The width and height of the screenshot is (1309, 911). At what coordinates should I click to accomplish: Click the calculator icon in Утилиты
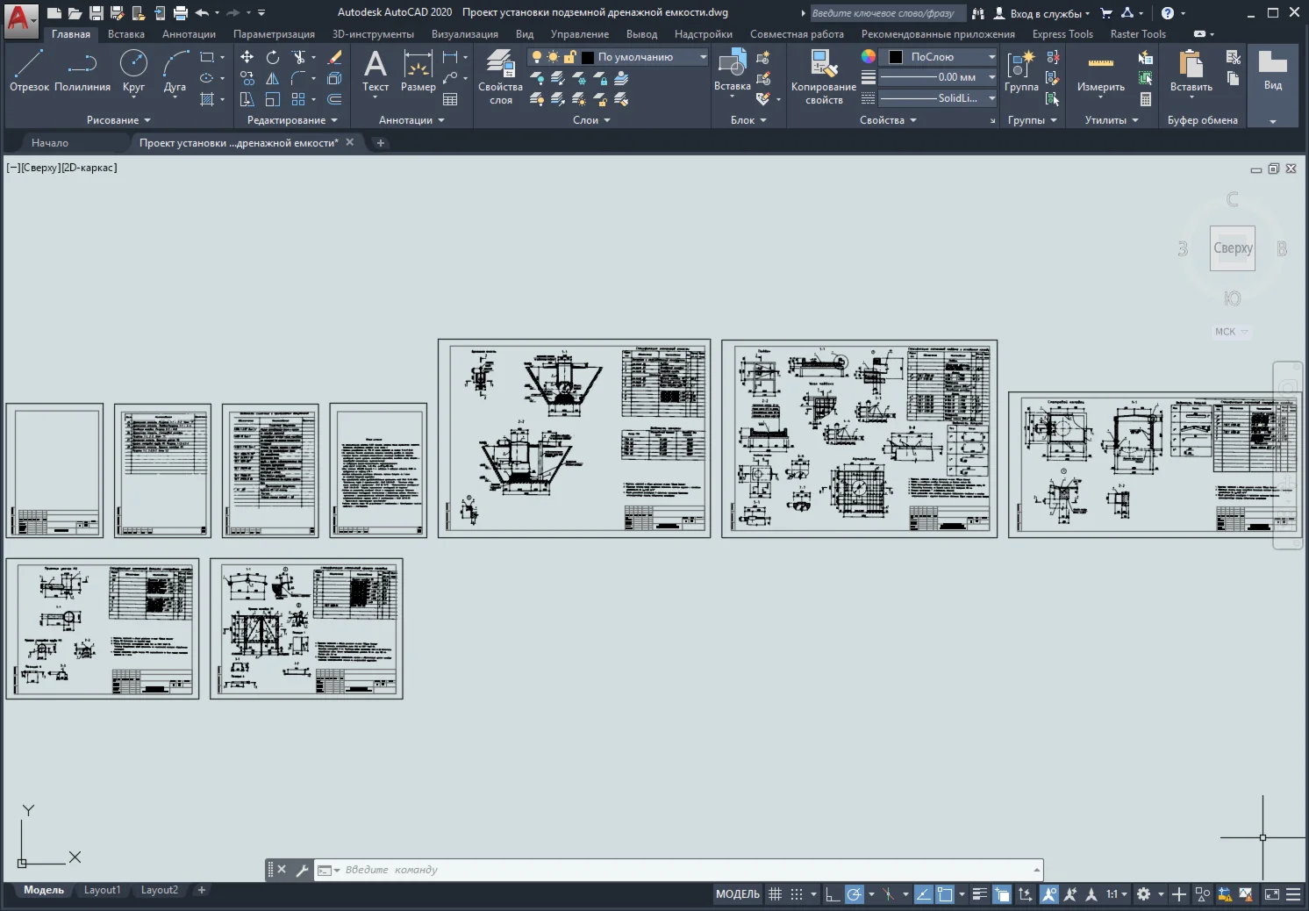click(x=1145, y=99)
